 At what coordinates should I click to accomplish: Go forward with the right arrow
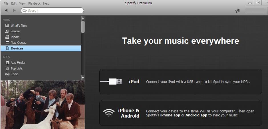(14, 11)
